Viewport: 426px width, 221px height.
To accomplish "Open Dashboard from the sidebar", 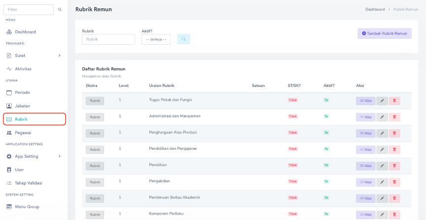I will click(25, 32).
